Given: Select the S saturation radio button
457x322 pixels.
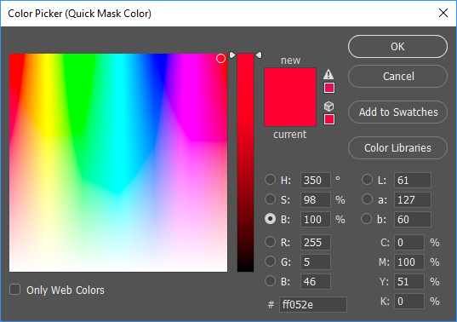Looking at the screenshot, I should (x=270, y=199).
